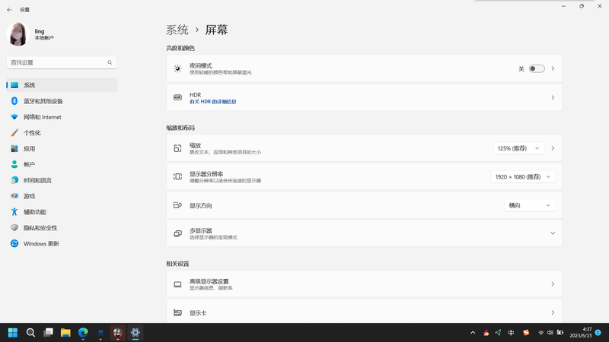Open 高级显示器设置 (Advanced display)
This screenshot has width=609, height=342.
364,284
